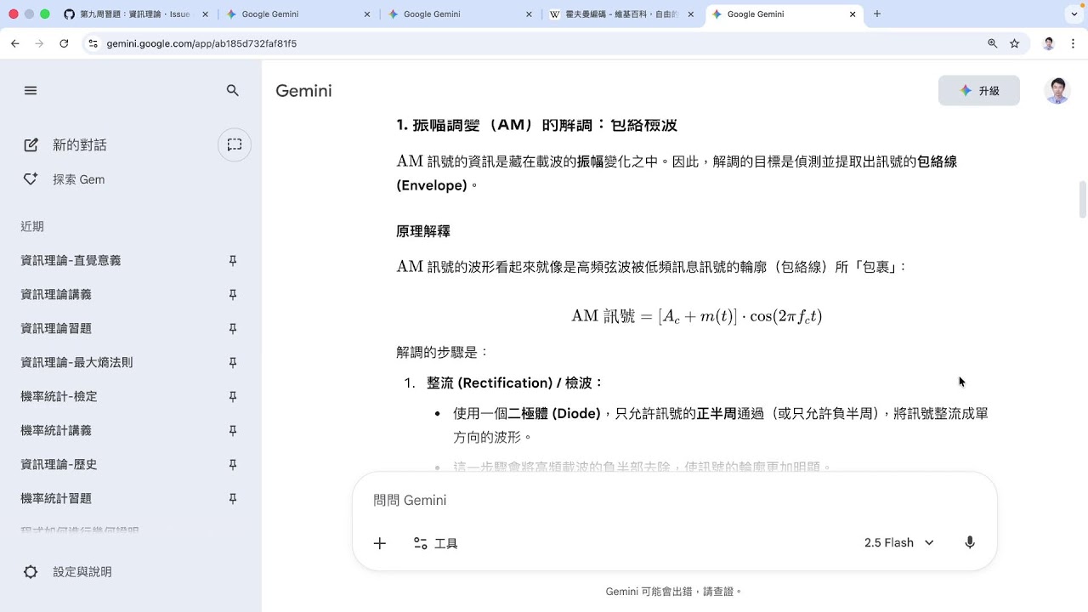The width and height of the screenshot is (1088, 612).
Task: Click the 二極體 (Diode) bold text
Action: coord(554,414)
